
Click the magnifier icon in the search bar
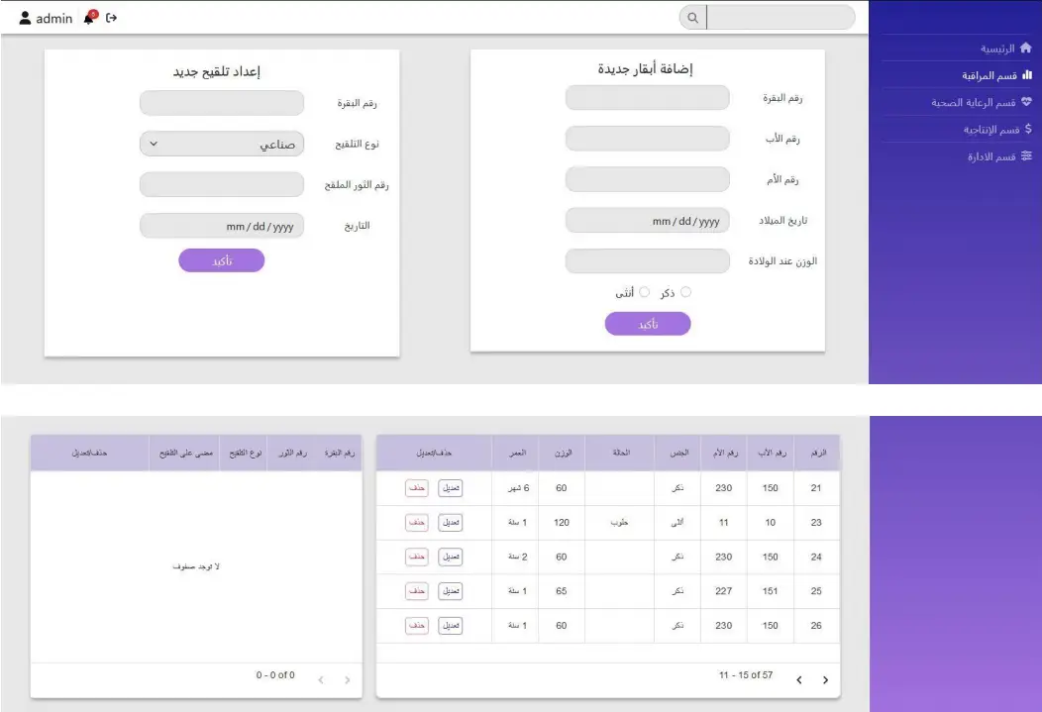(x=692, y=17)
